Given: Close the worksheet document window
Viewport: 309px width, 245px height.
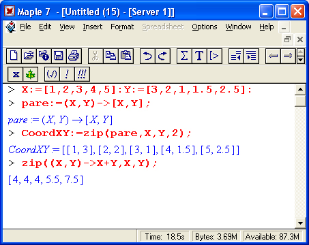Looking at the screenshot, I should (300, 39).
